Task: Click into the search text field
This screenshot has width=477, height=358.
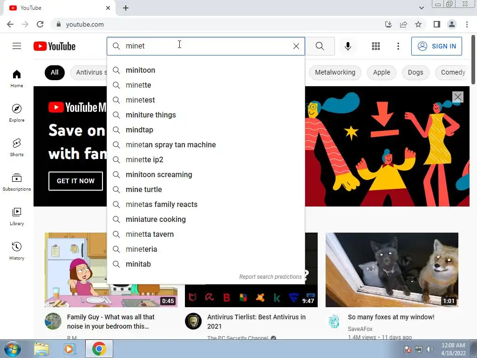Action: 207,46
